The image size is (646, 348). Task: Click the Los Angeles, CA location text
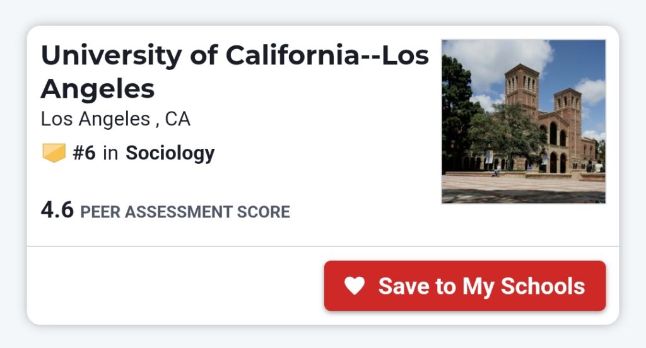click(115, 119)
